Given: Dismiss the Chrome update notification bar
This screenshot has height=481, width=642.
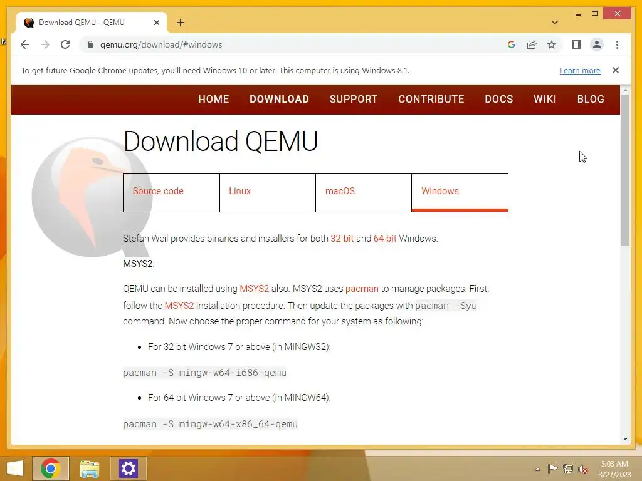Looking at the screenshot, I should pyautogui.click(x=615, y=70).
